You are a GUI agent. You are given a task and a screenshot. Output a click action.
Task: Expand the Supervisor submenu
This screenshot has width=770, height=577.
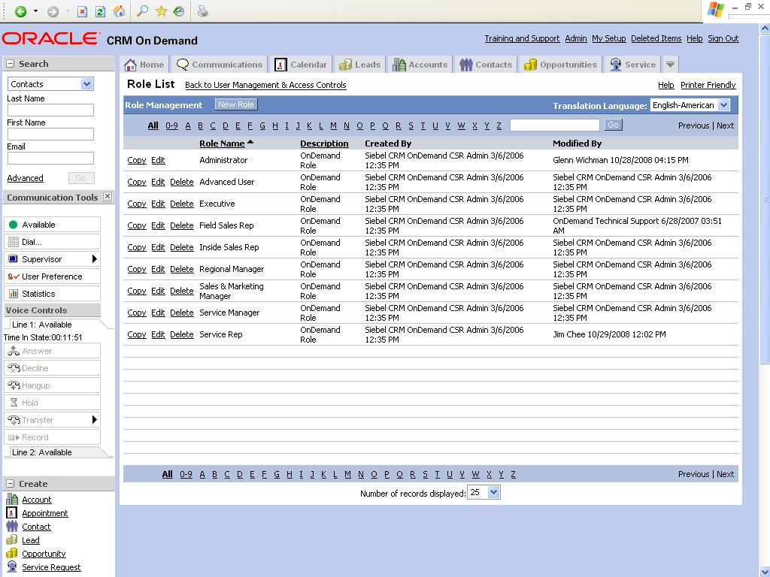click(52, 259)
